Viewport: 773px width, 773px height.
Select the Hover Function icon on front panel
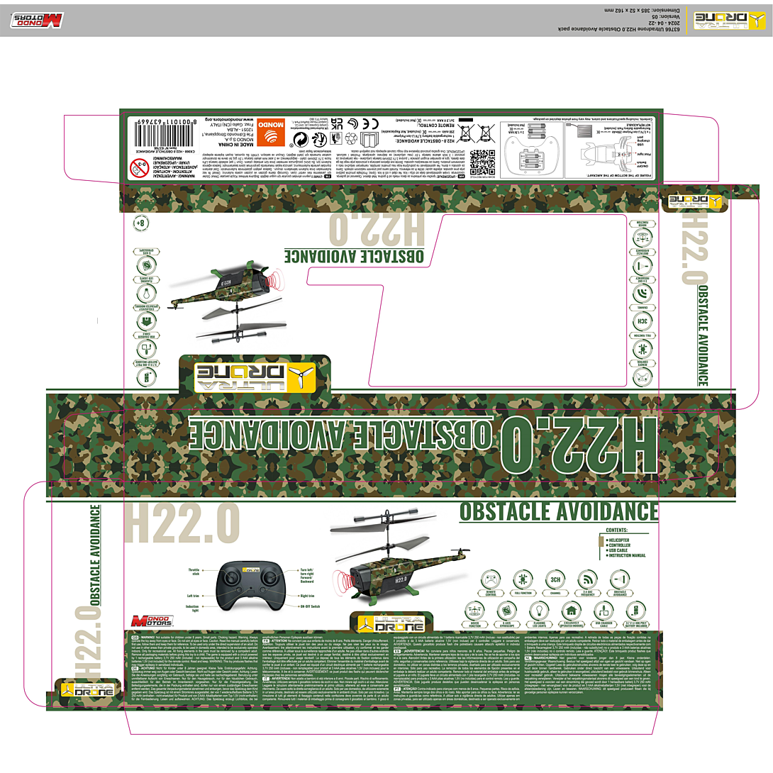tap(474, 611)
